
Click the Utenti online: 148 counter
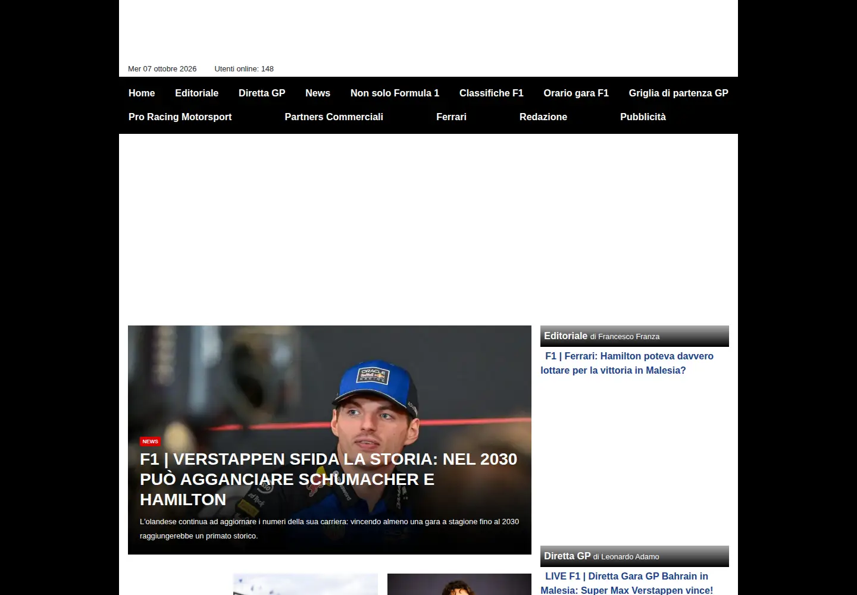(x=244, y=69)
